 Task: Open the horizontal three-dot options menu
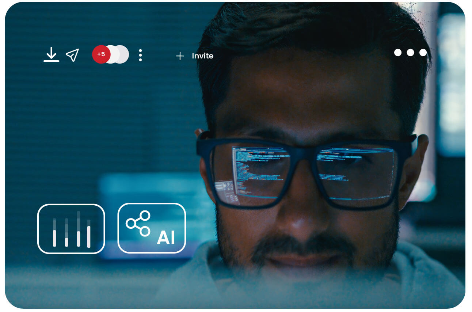(410, 53)
